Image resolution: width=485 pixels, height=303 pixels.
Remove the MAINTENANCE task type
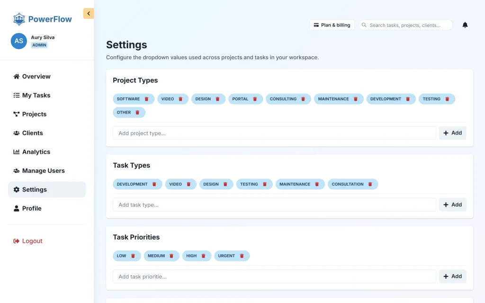(x=317, y=184)
